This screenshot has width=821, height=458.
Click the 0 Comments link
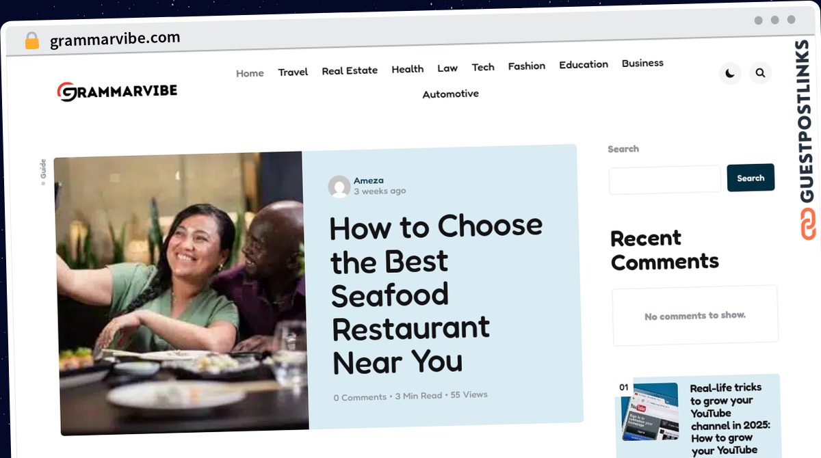[360, 397]
